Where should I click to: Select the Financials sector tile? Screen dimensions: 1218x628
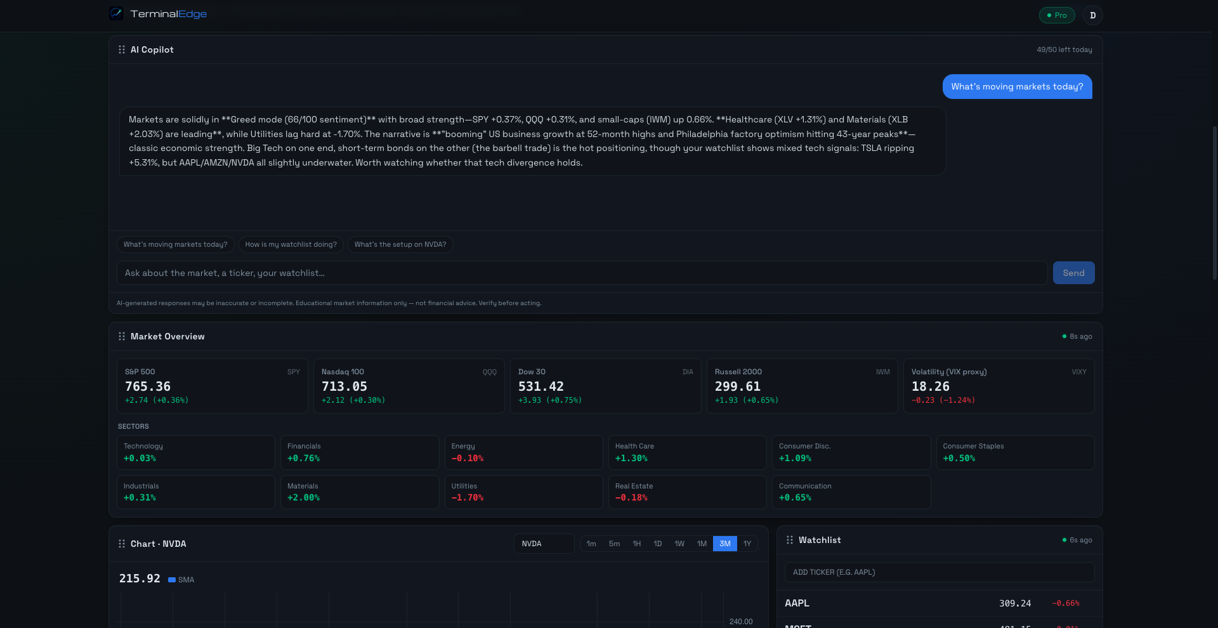tap(360, 452)
